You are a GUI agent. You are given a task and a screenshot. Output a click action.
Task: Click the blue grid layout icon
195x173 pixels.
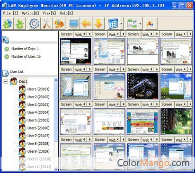113,24
